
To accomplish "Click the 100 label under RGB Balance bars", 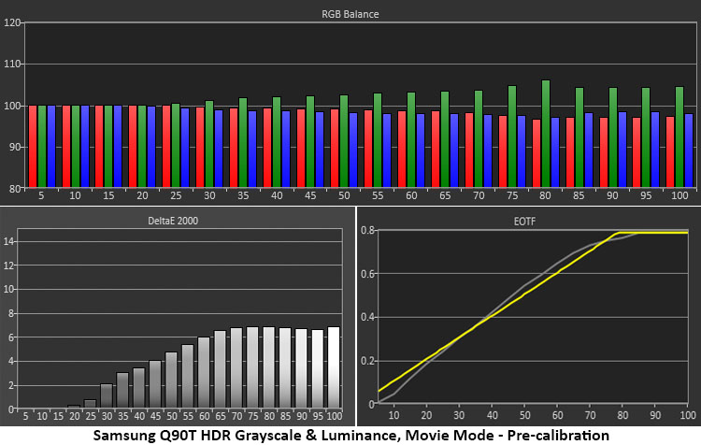I will [678, 197].
